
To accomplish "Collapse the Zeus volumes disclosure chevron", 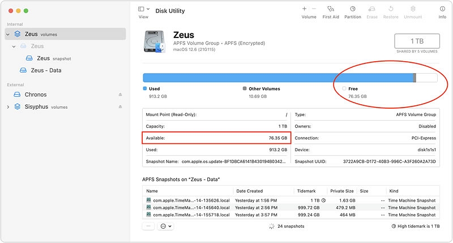I will coord(8,35).
